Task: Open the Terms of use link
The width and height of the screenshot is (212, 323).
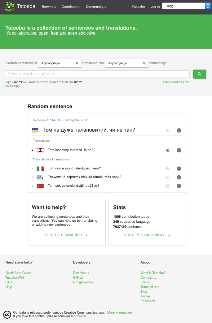Action: (x=150, y=287)
